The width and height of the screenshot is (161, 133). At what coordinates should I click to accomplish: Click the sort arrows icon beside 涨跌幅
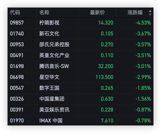pyautogui.click(x=150, y=13)
